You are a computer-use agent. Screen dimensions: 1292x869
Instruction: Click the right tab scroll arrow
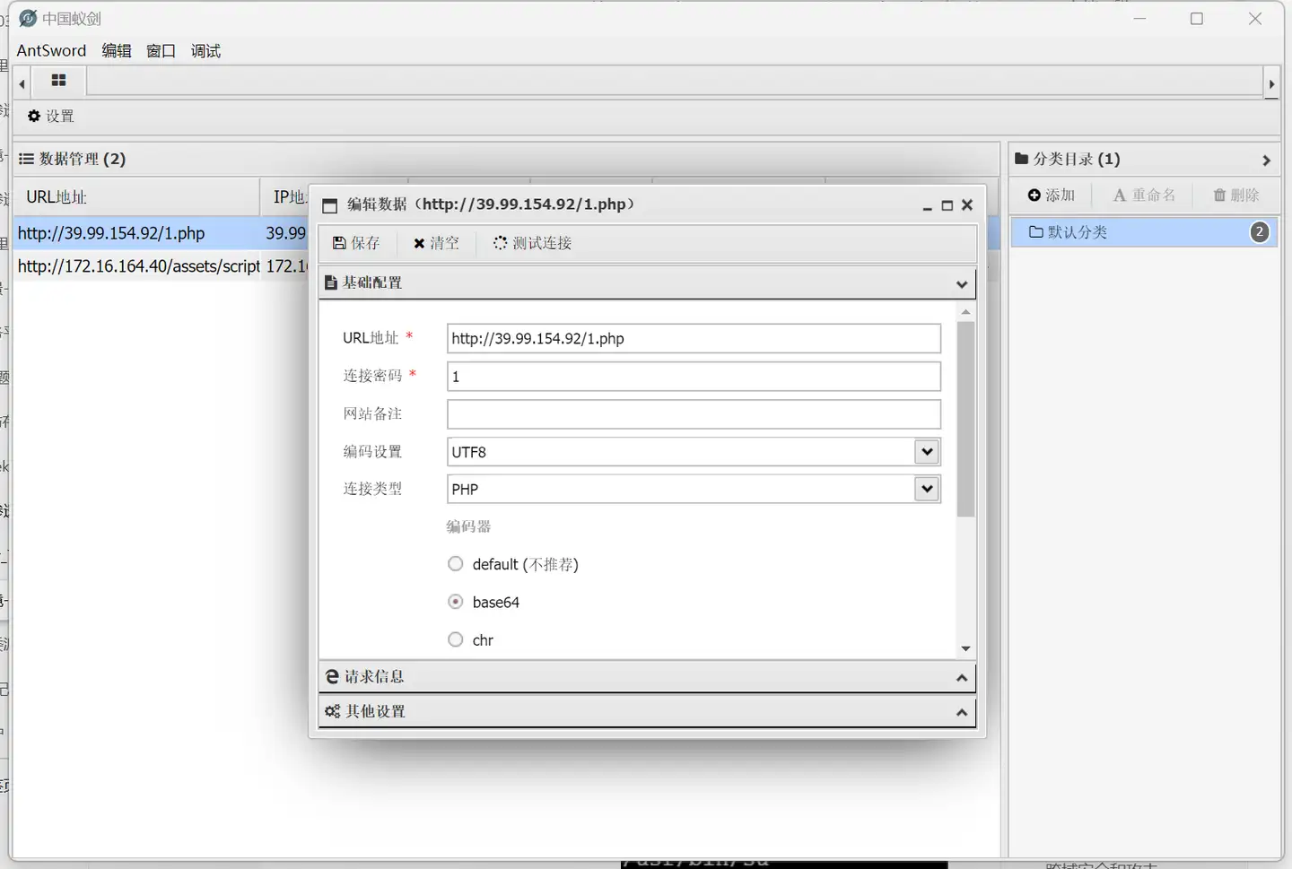(1271, 83)
